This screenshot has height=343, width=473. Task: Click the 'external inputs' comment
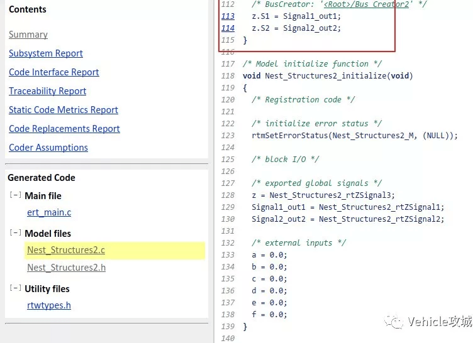(299, 242)
